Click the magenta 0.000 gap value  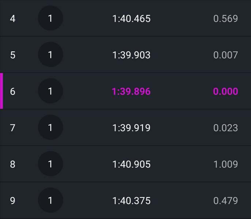point(225,92)
